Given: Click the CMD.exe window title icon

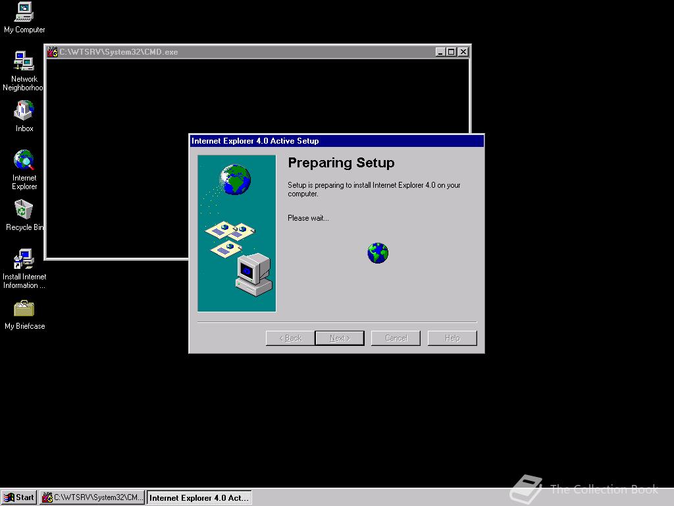Looking at the screenshot, I should point(53,51).
